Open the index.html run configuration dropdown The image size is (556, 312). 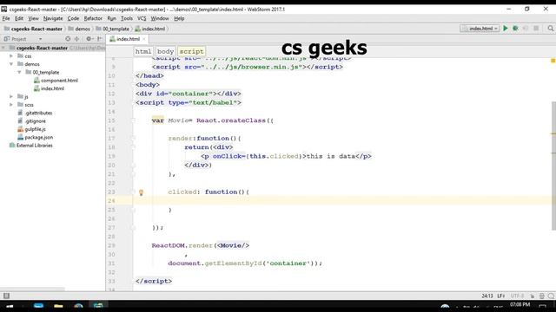[x=480, y=29]
